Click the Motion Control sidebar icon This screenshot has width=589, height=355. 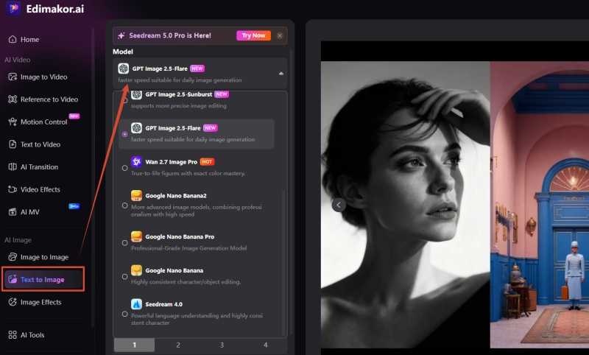[x=13, y=122]
